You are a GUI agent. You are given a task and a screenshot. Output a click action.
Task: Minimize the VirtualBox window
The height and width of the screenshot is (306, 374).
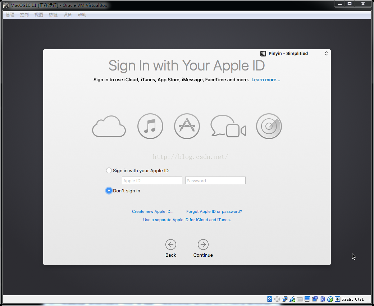click(x=340, y=4)
